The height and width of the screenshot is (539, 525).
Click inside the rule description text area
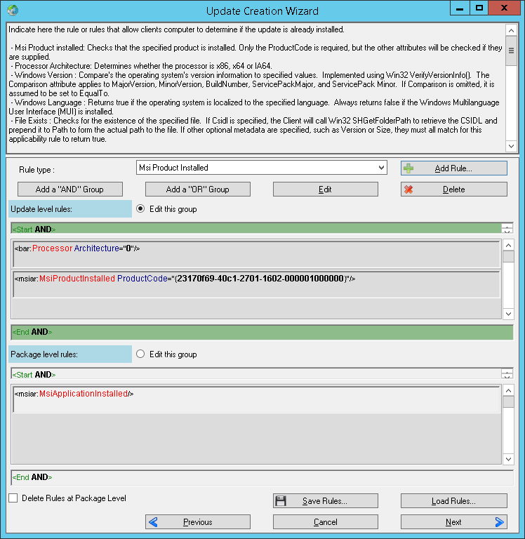256,88
